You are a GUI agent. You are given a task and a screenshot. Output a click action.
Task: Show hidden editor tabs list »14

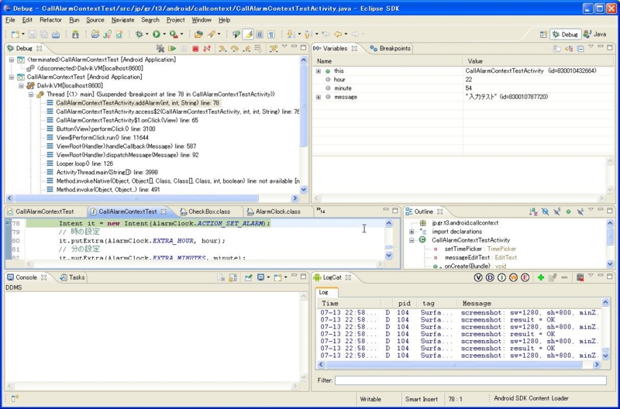coord(320,211)
